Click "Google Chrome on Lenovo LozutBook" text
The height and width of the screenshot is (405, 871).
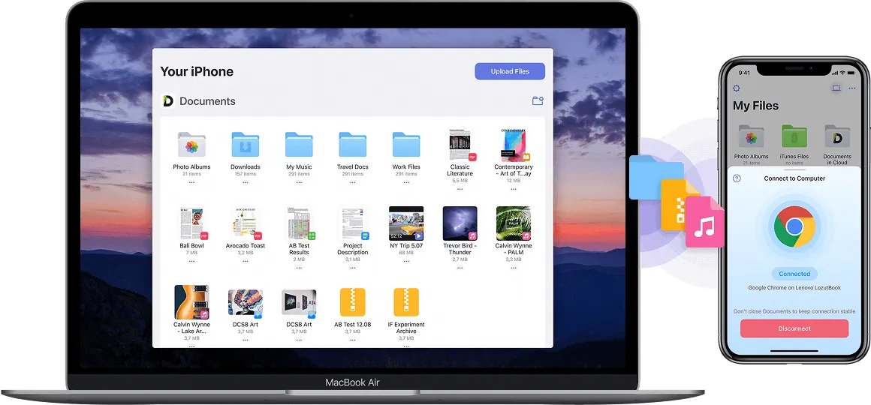click(794, 289)
